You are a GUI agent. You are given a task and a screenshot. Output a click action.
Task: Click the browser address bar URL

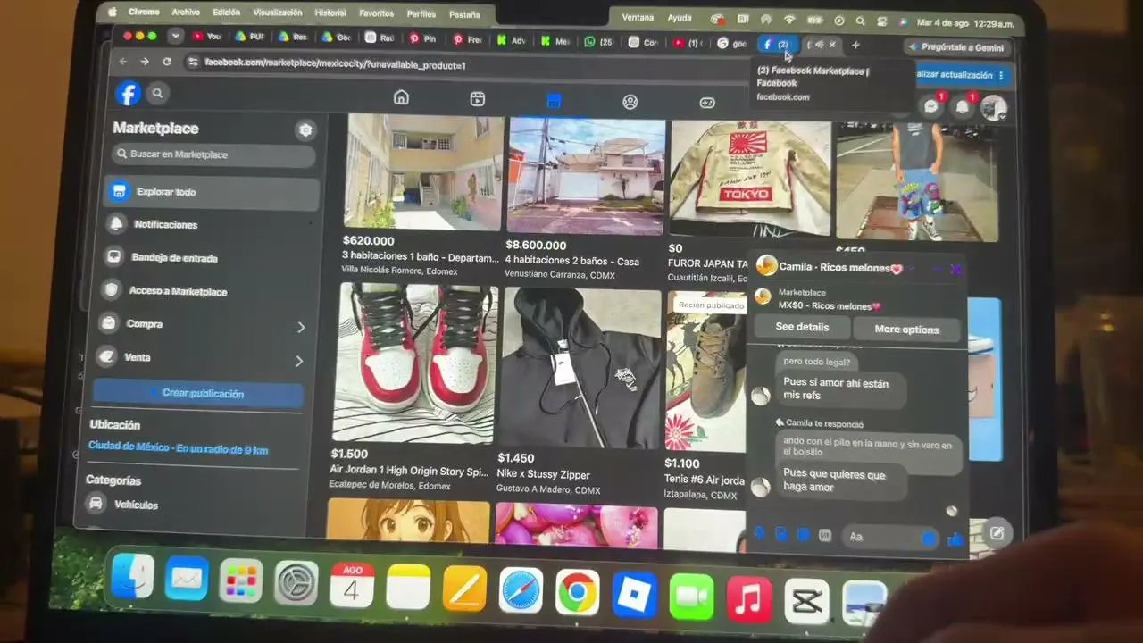[335, 64]
